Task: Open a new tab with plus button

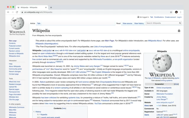Action: 51,7
